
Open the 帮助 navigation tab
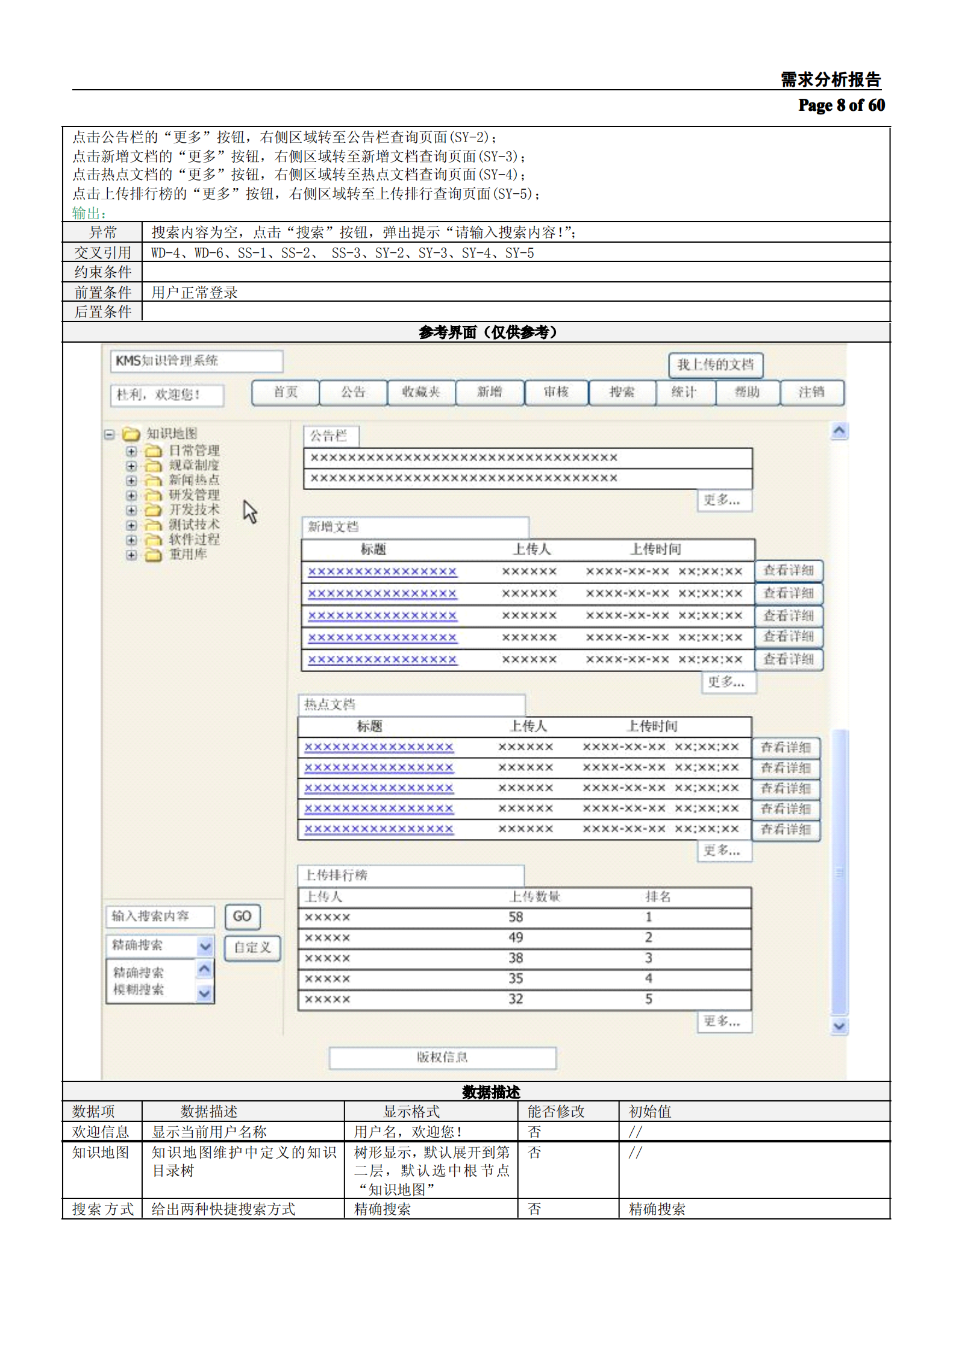pyautogui.click(x=748, y=393)
